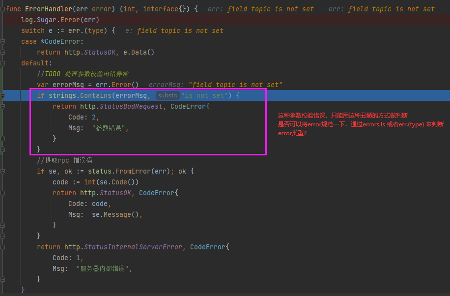Click 'err.Error()' call
The width and height of the screenshot is (450, 296).
pyautogui.click(x=117, y=85)
